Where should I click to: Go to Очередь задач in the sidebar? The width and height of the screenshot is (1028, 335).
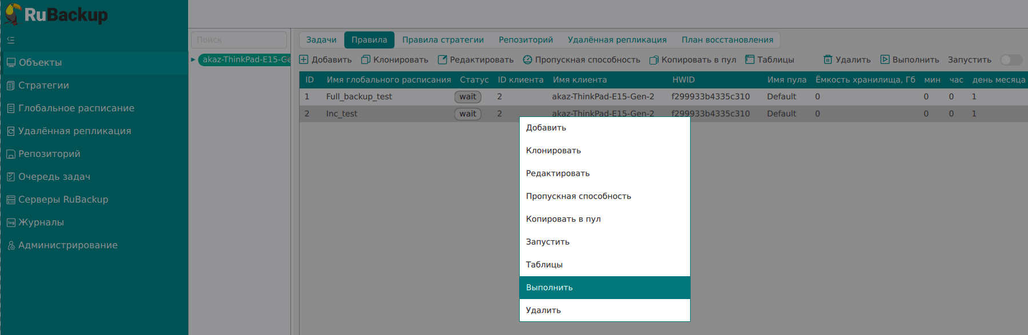[x=54, y=177]
